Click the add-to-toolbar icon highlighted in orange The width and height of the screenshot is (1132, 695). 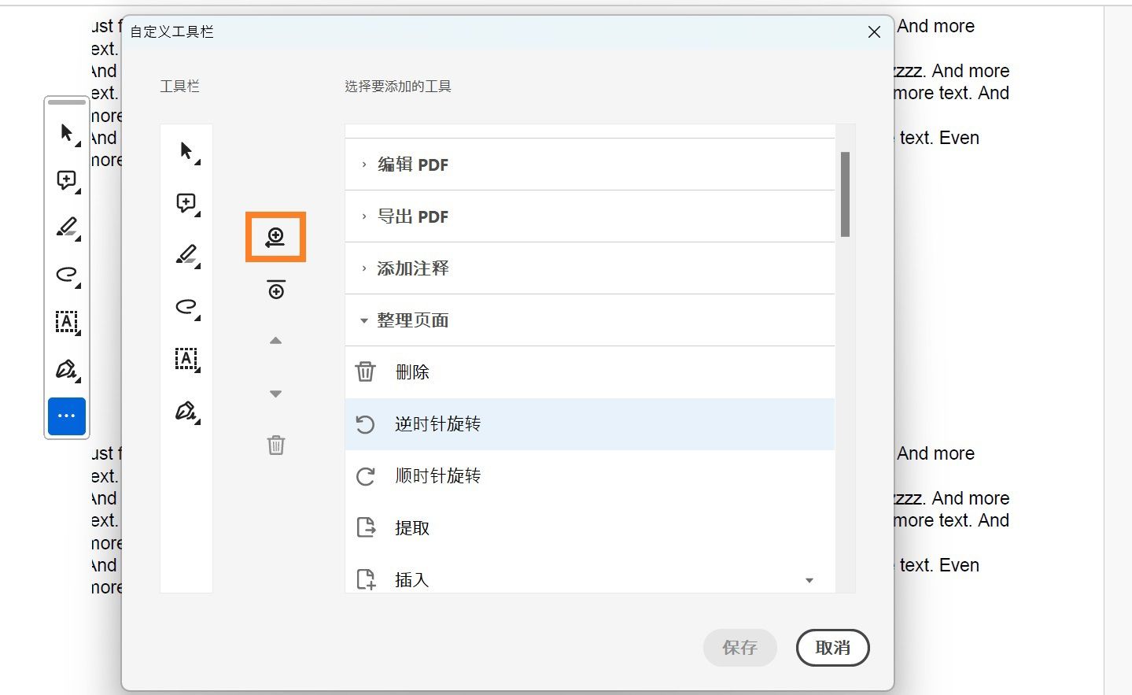pos(275,237)
